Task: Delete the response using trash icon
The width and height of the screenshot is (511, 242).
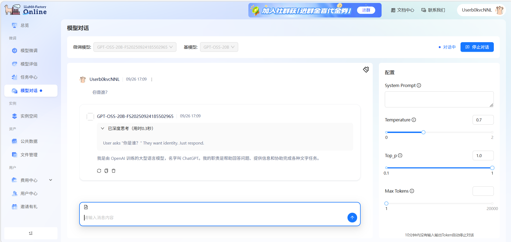Action: (114, 171)
